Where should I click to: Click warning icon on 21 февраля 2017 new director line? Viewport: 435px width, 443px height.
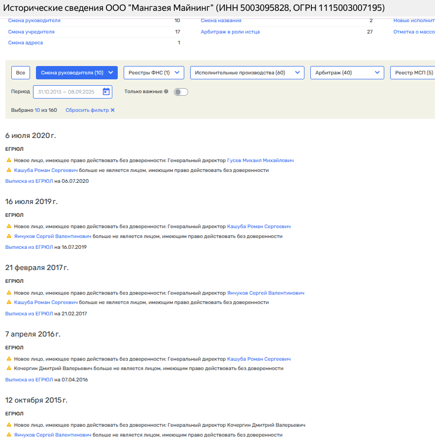pos(9,293)
